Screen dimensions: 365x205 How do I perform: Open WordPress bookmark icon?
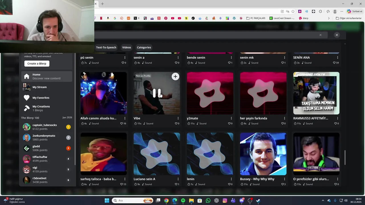click(x=234, y=18)
